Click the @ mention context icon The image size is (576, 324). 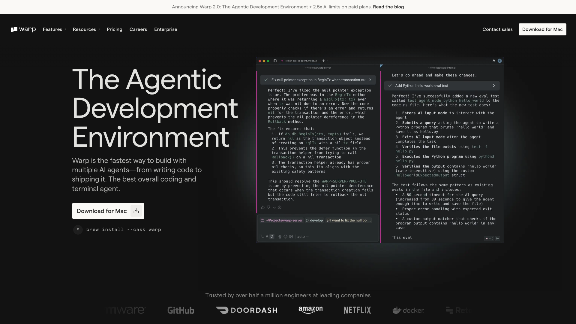point(285,237)
